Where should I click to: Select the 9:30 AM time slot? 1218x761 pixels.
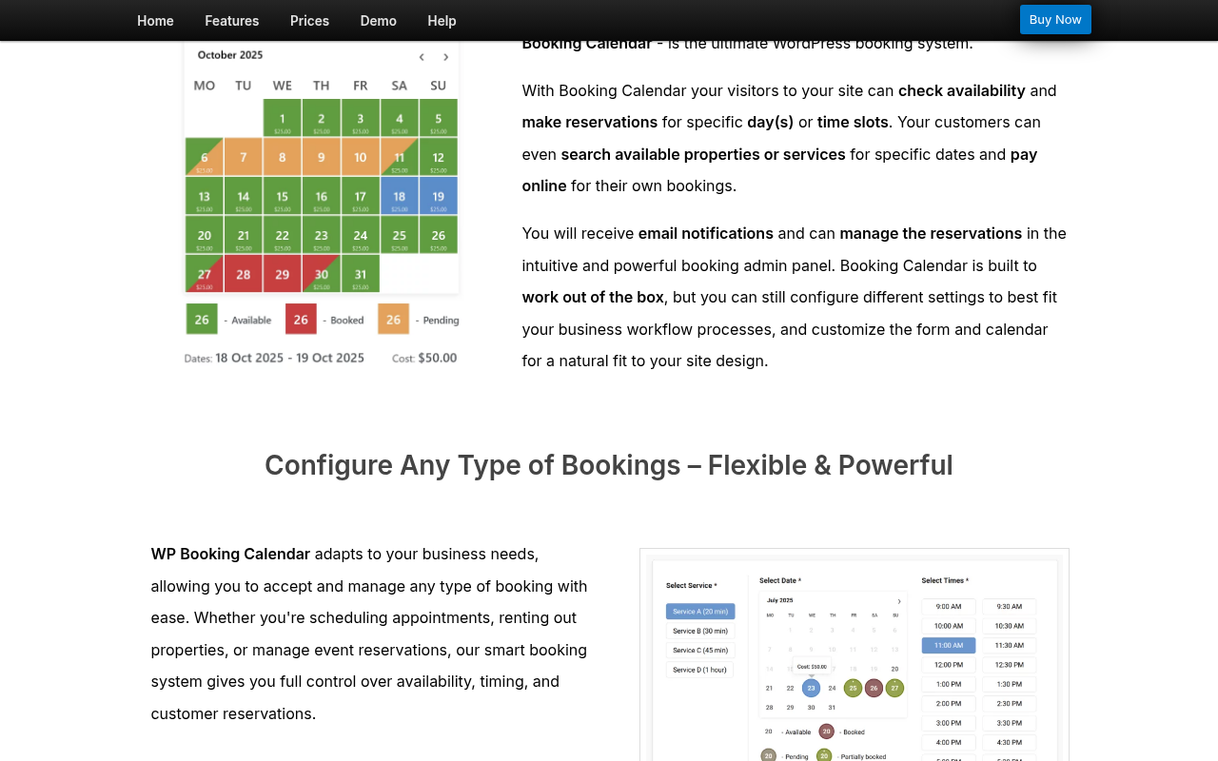[1010, 606]
